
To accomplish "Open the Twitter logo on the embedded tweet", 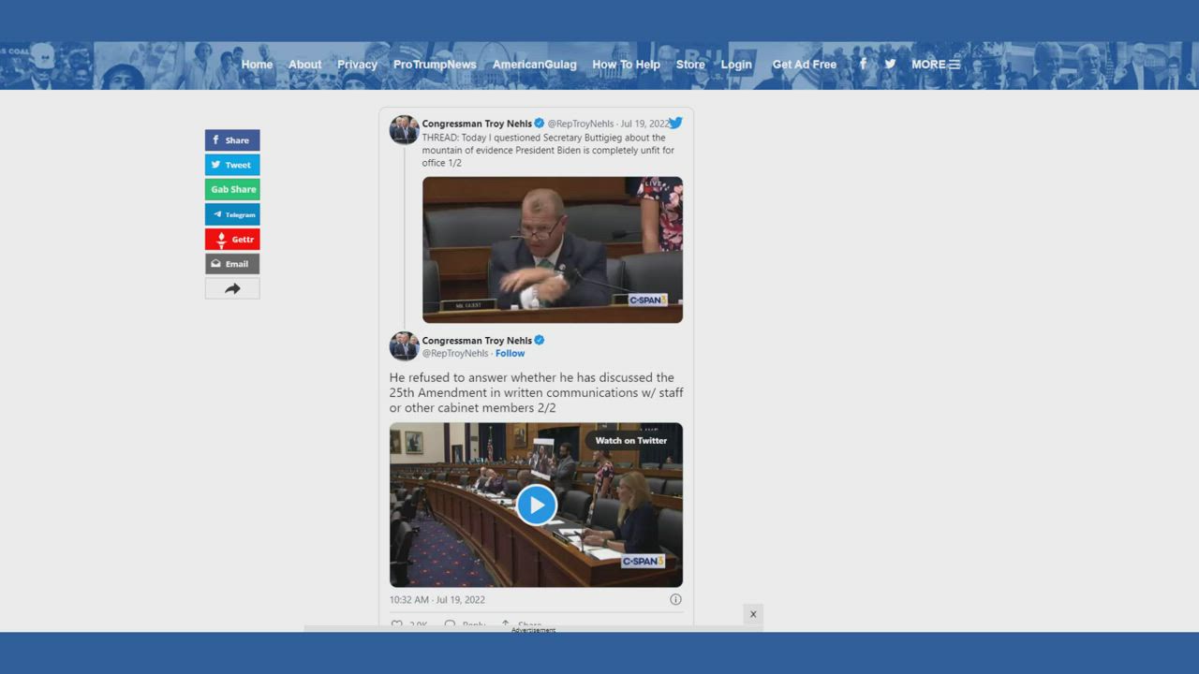I will pyautogui.click(x=675, y=123).
